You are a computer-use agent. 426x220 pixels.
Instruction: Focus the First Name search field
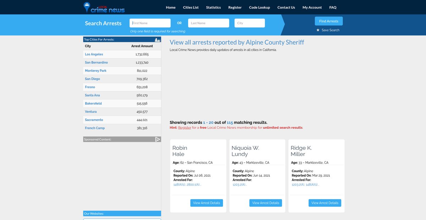click(x=150, y=23)
